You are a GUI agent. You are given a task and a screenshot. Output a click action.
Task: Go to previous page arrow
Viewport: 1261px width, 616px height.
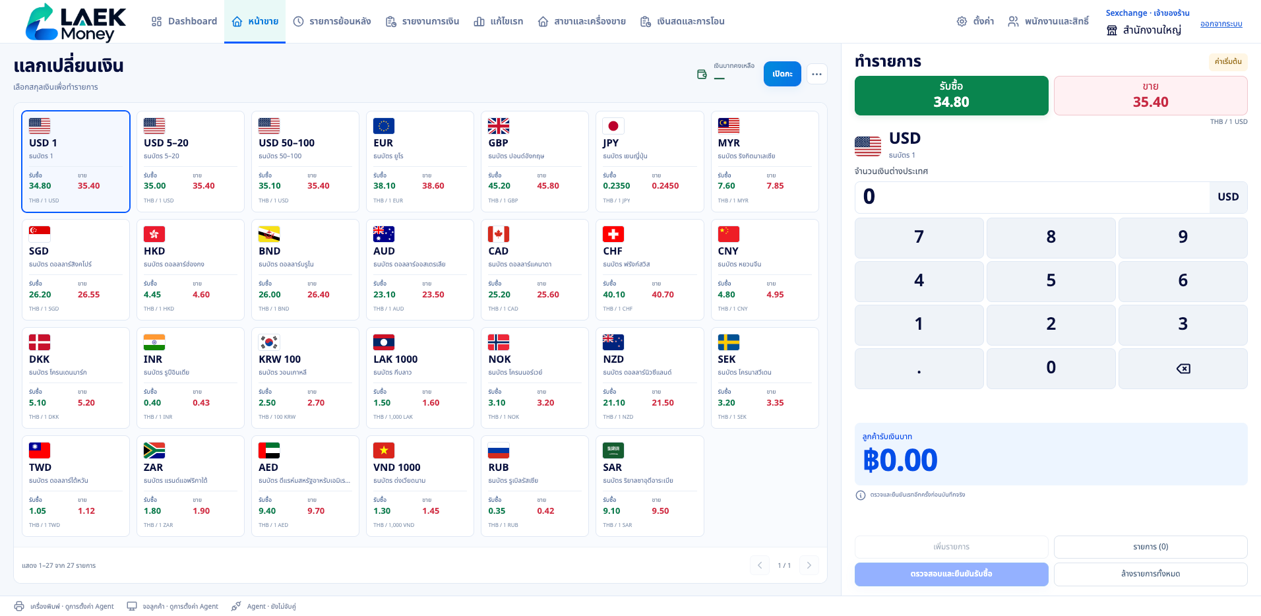pyautogui.click(x=760, y=565)
